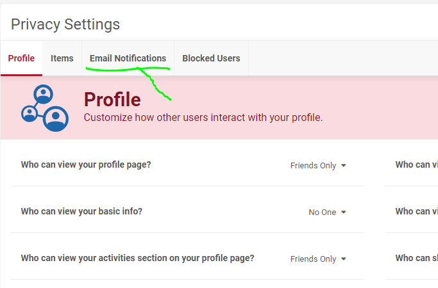Click the caret arrow next to No One

344,212
